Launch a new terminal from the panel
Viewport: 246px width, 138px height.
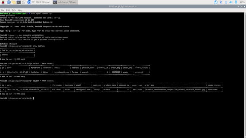[x=19, y=2]
